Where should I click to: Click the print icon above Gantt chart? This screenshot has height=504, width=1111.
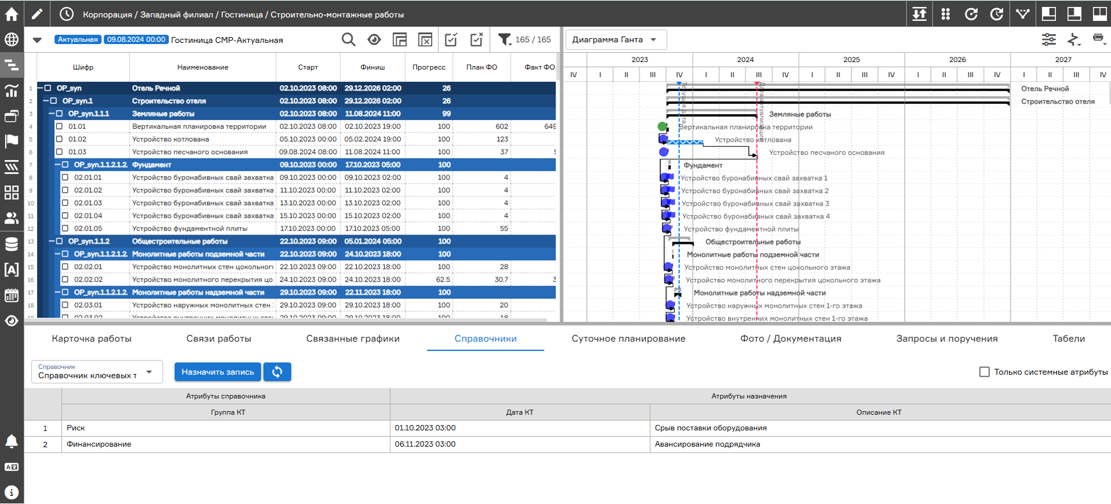(1098, 39)
